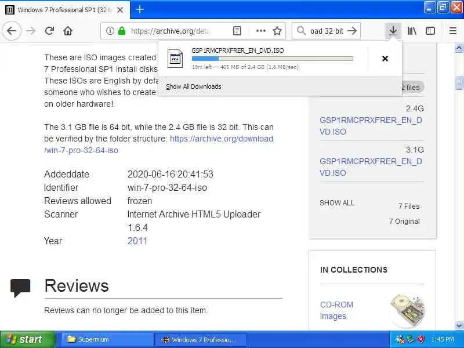Click the Reviews heading
464x348 pixels.
tap(77, 286)
